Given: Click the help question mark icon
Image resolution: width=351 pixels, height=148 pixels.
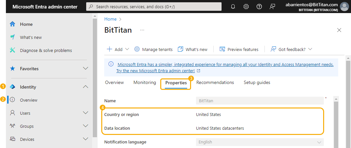Looking at the screenshot, I should pos(259,7).
